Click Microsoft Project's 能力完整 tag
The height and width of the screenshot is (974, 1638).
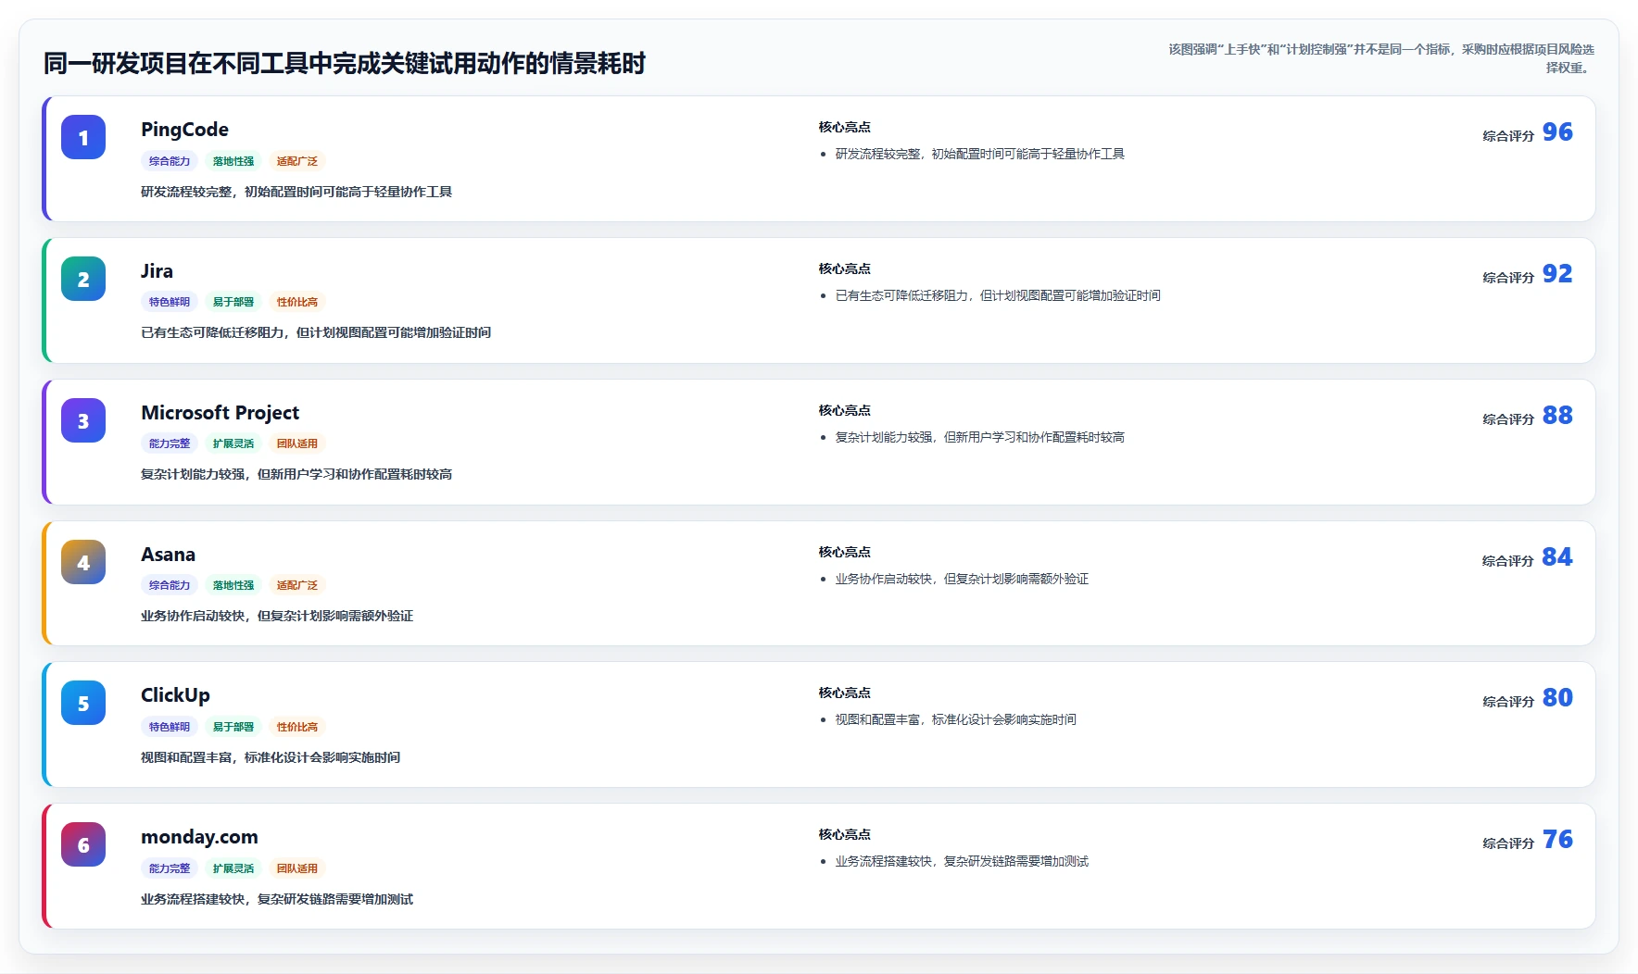click(x=170, y=443)
